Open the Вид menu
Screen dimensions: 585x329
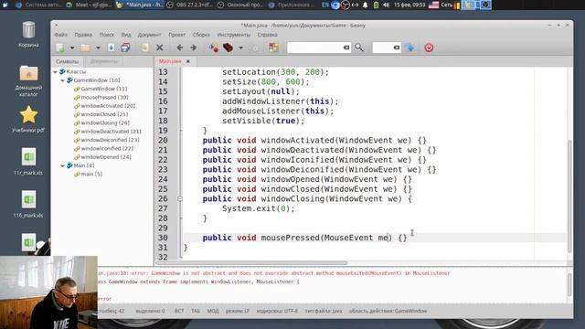pyautogui.click(x=126, y=35)
